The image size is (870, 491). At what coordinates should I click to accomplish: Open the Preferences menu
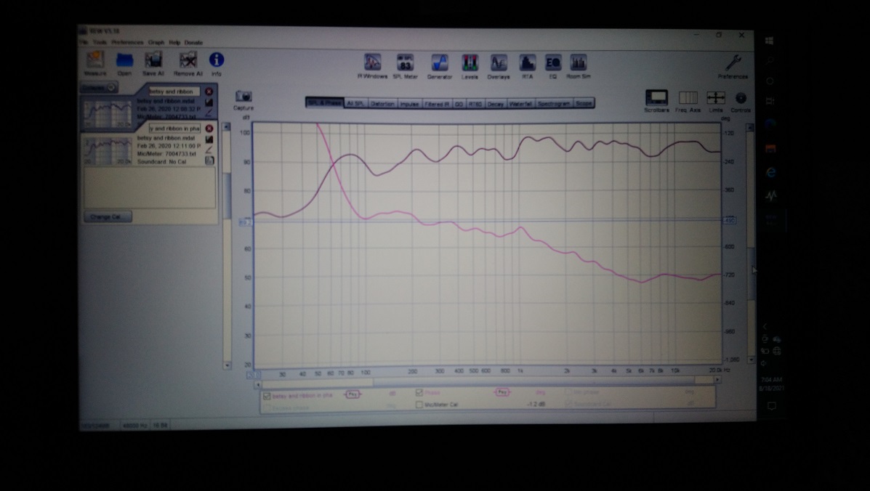point(128,42)
